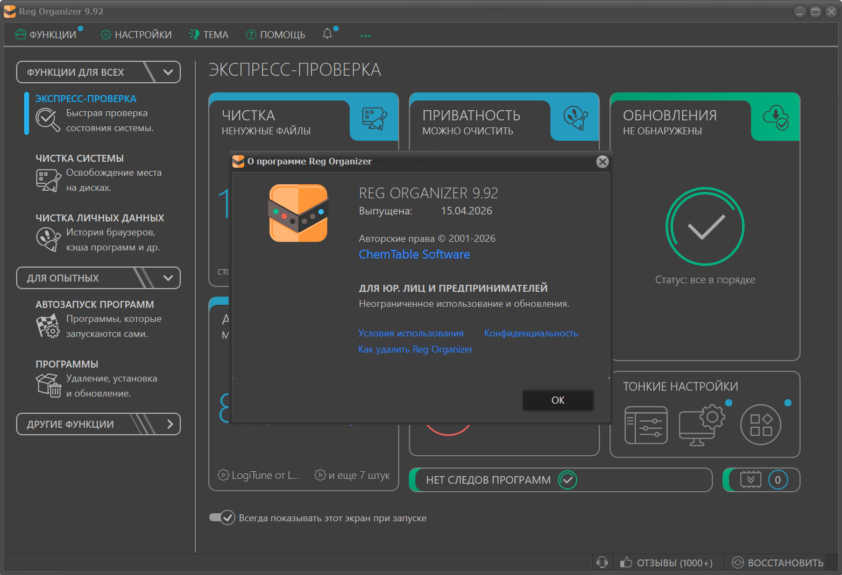Click the headset support icon in status bar

click(x=602, y=563)
